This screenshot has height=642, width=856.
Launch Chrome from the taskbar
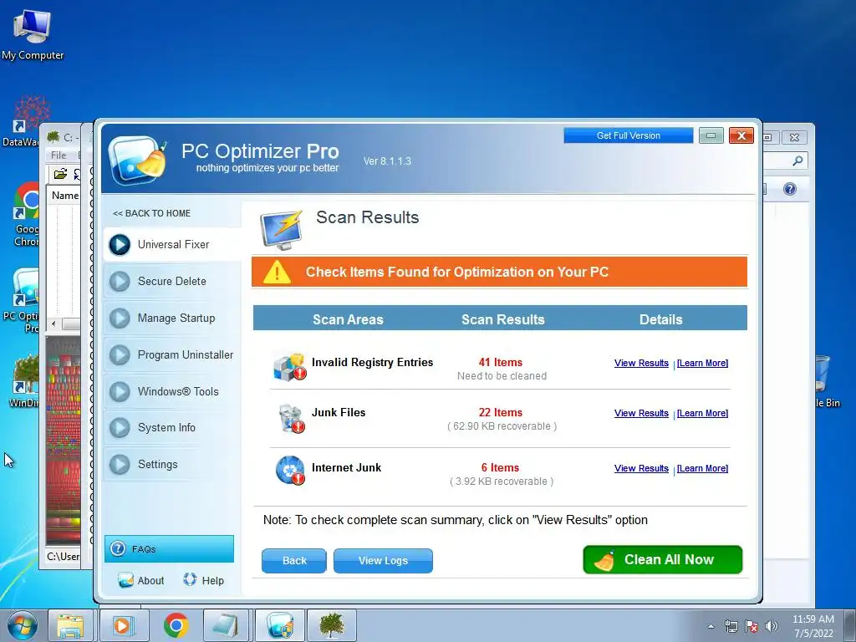click(176, 625)
